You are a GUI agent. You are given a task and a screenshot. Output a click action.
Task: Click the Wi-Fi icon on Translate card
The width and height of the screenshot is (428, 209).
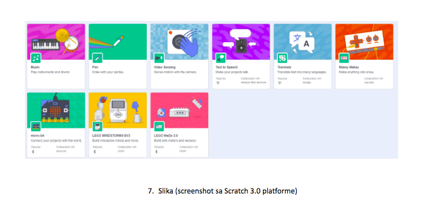tap(280, 83)
